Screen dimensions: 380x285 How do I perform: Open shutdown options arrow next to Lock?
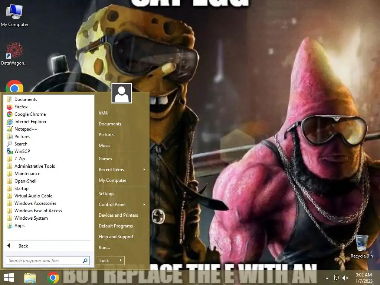click(x=121, y=261)
